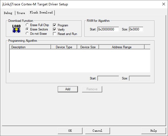Image resolution: width=168 pixels, height=136 pixels.
Task: Confirm settings with the OK button
Action: (70, 131)
